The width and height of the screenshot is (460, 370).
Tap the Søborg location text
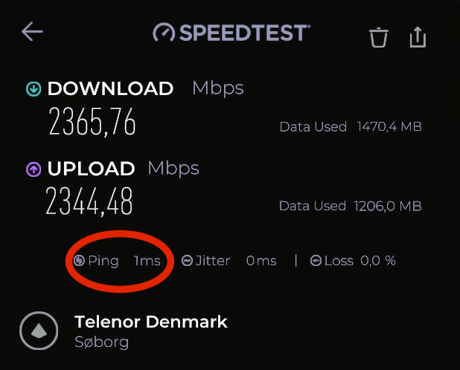coord(102,343)
